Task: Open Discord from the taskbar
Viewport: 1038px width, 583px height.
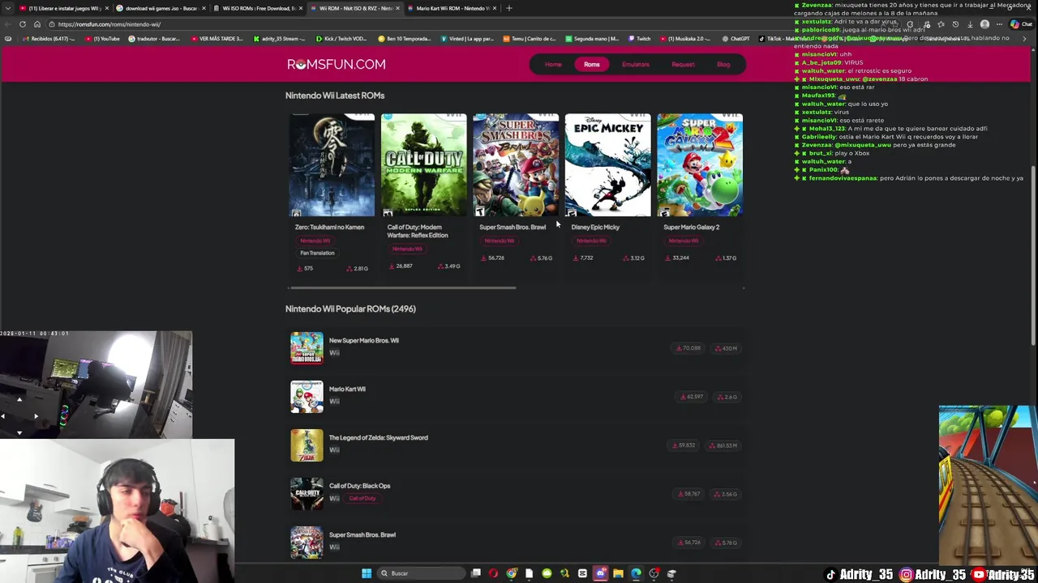Action: pyautogui.click(x=600, y=573)
